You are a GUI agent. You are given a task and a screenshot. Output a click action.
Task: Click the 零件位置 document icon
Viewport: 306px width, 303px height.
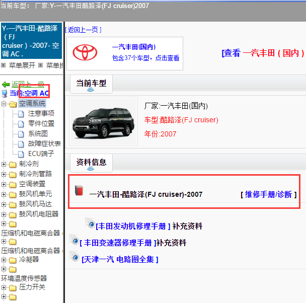coord(21,124)
